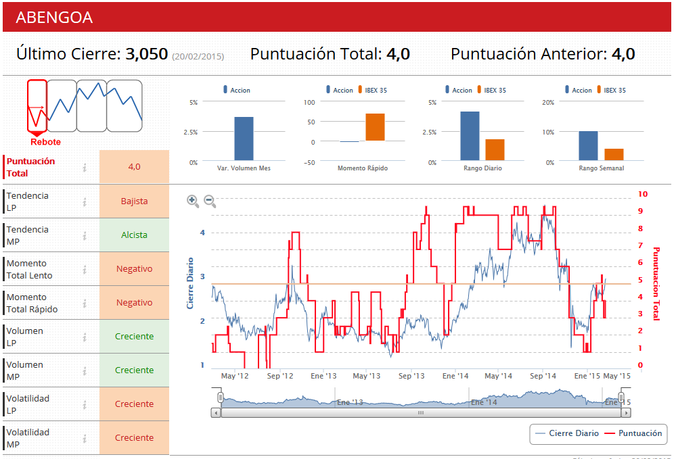The image size is (676, 459).
Task: Click Creciente value for Volatilidad MP
Action: point(134,438)
